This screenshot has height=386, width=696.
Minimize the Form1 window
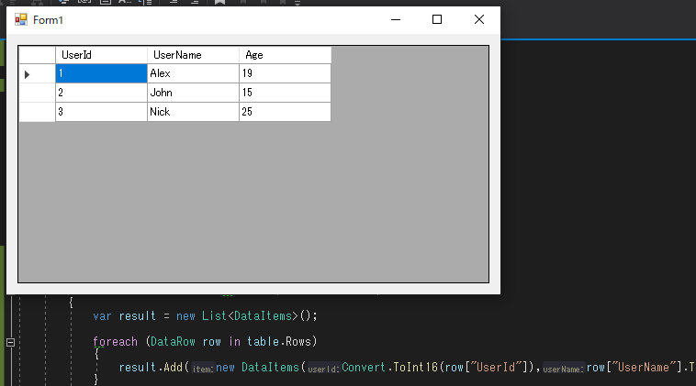point(396,19)
